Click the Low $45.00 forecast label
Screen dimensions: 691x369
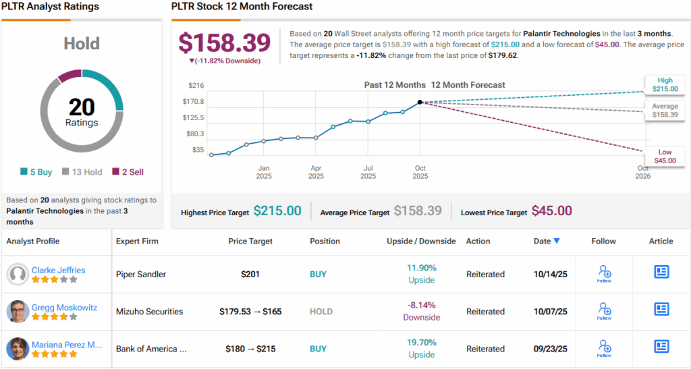(663, 156)
